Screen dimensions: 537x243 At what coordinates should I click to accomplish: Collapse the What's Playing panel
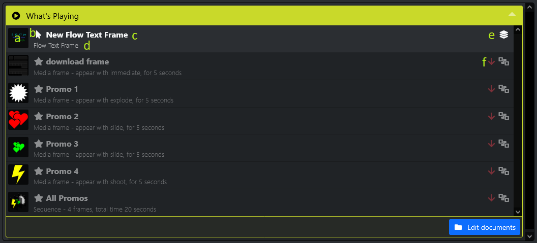click(512, 15)
